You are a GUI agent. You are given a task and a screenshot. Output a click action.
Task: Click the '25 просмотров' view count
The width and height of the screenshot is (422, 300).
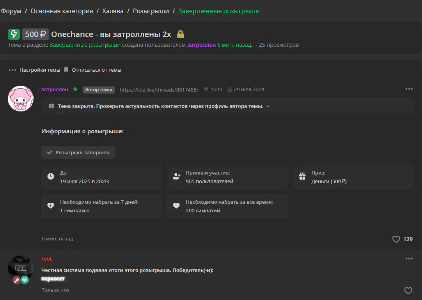click(279, 45)
